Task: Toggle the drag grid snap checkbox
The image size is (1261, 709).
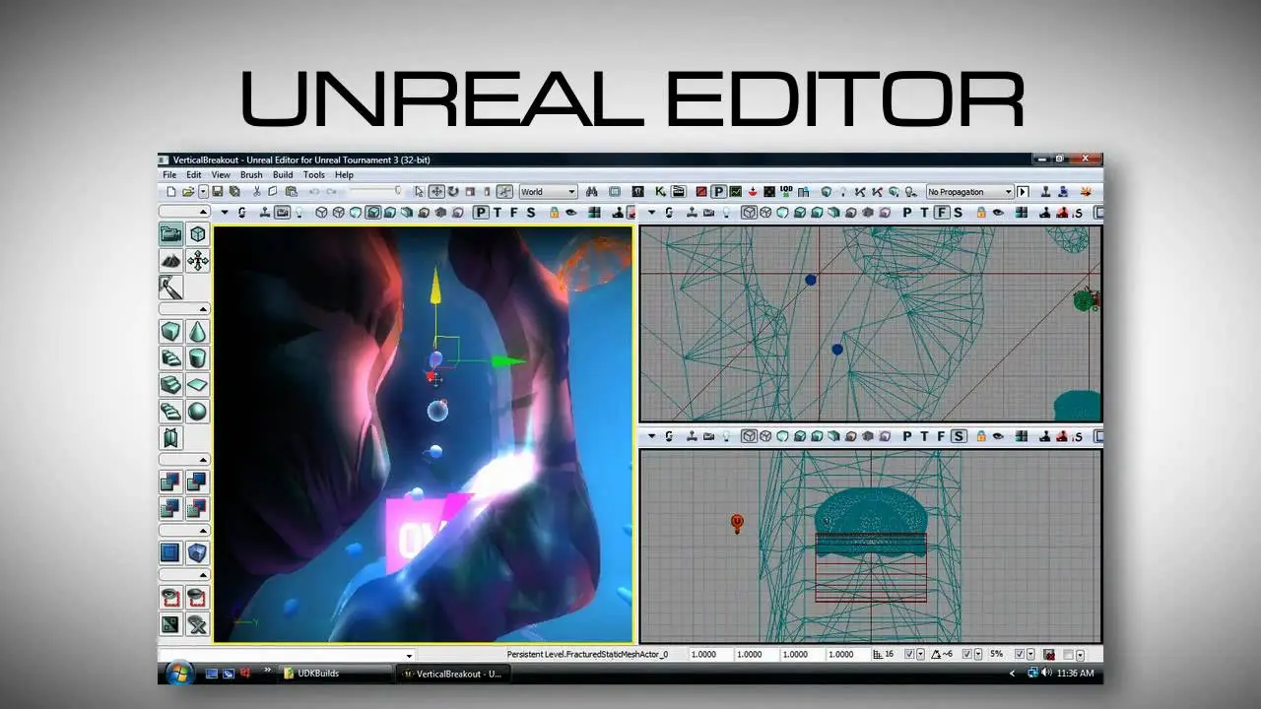Action: 907,655
